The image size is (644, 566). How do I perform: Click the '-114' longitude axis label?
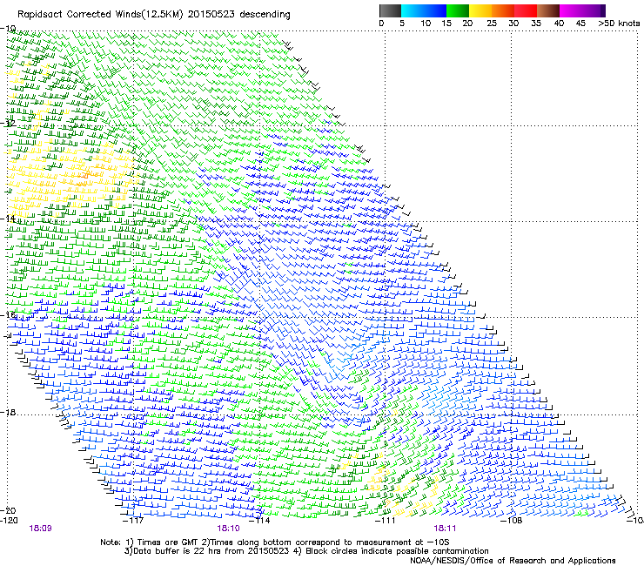pos(260,521)
